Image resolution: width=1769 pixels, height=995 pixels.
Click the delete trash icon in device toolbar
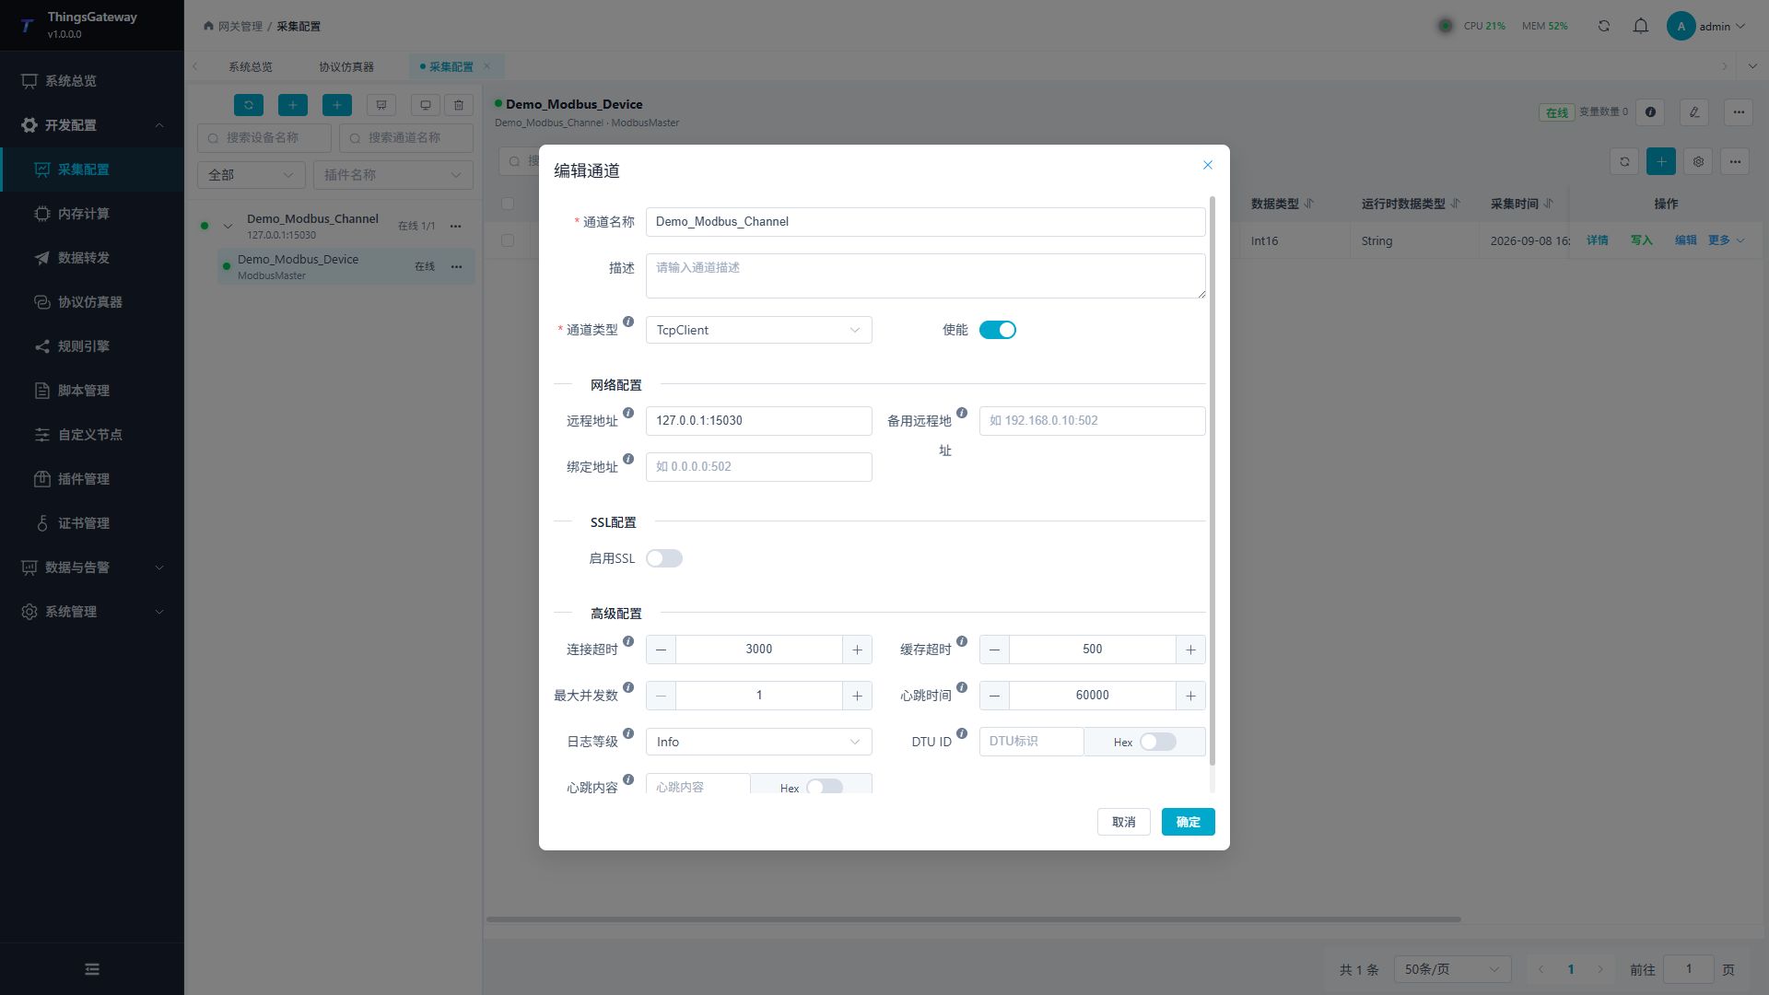[x=459, y=105]
